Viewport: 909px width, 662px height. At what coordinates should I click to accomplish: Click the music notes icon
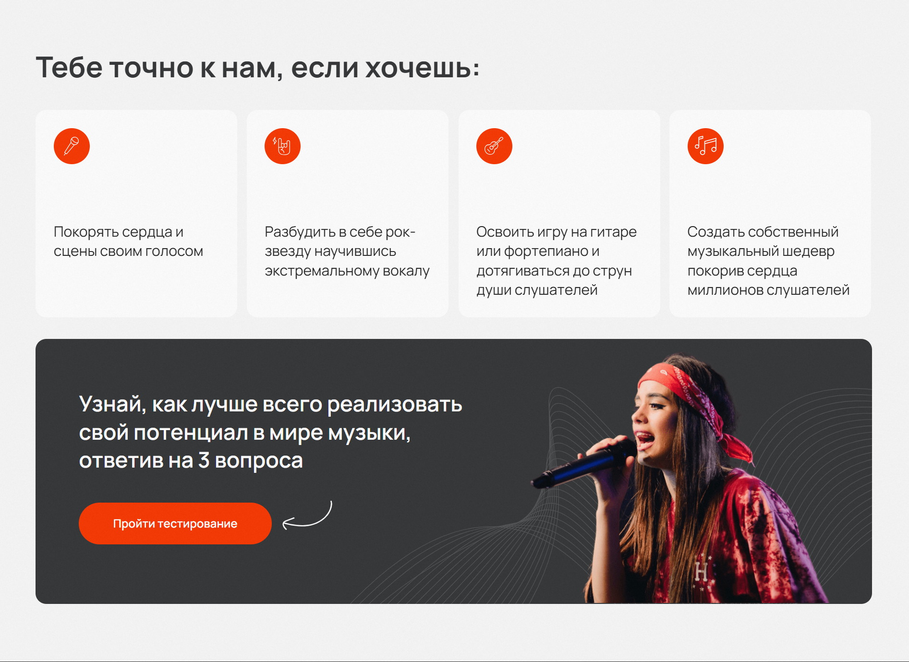pyautogui.click(x=705, y=146)
